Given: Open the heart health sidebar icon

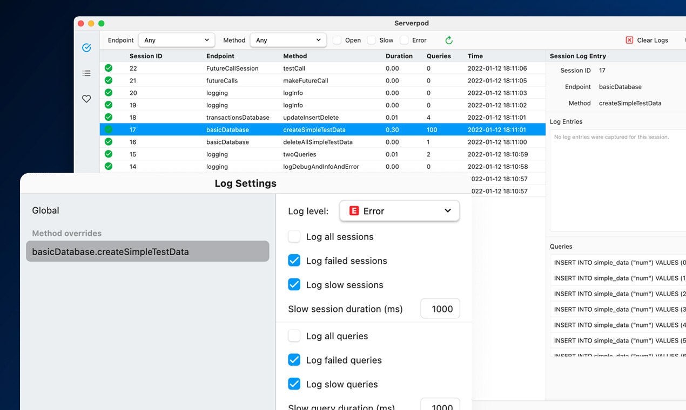Looking at the screenshot, I should point(86,99).
